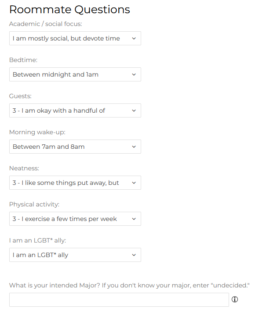Viewport: 277px width, 320px height.
Task: Focus the intended Major text field
Action: 119,300
